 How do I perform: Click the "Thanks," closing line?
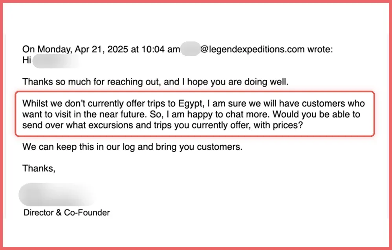[x=39, y=168]
